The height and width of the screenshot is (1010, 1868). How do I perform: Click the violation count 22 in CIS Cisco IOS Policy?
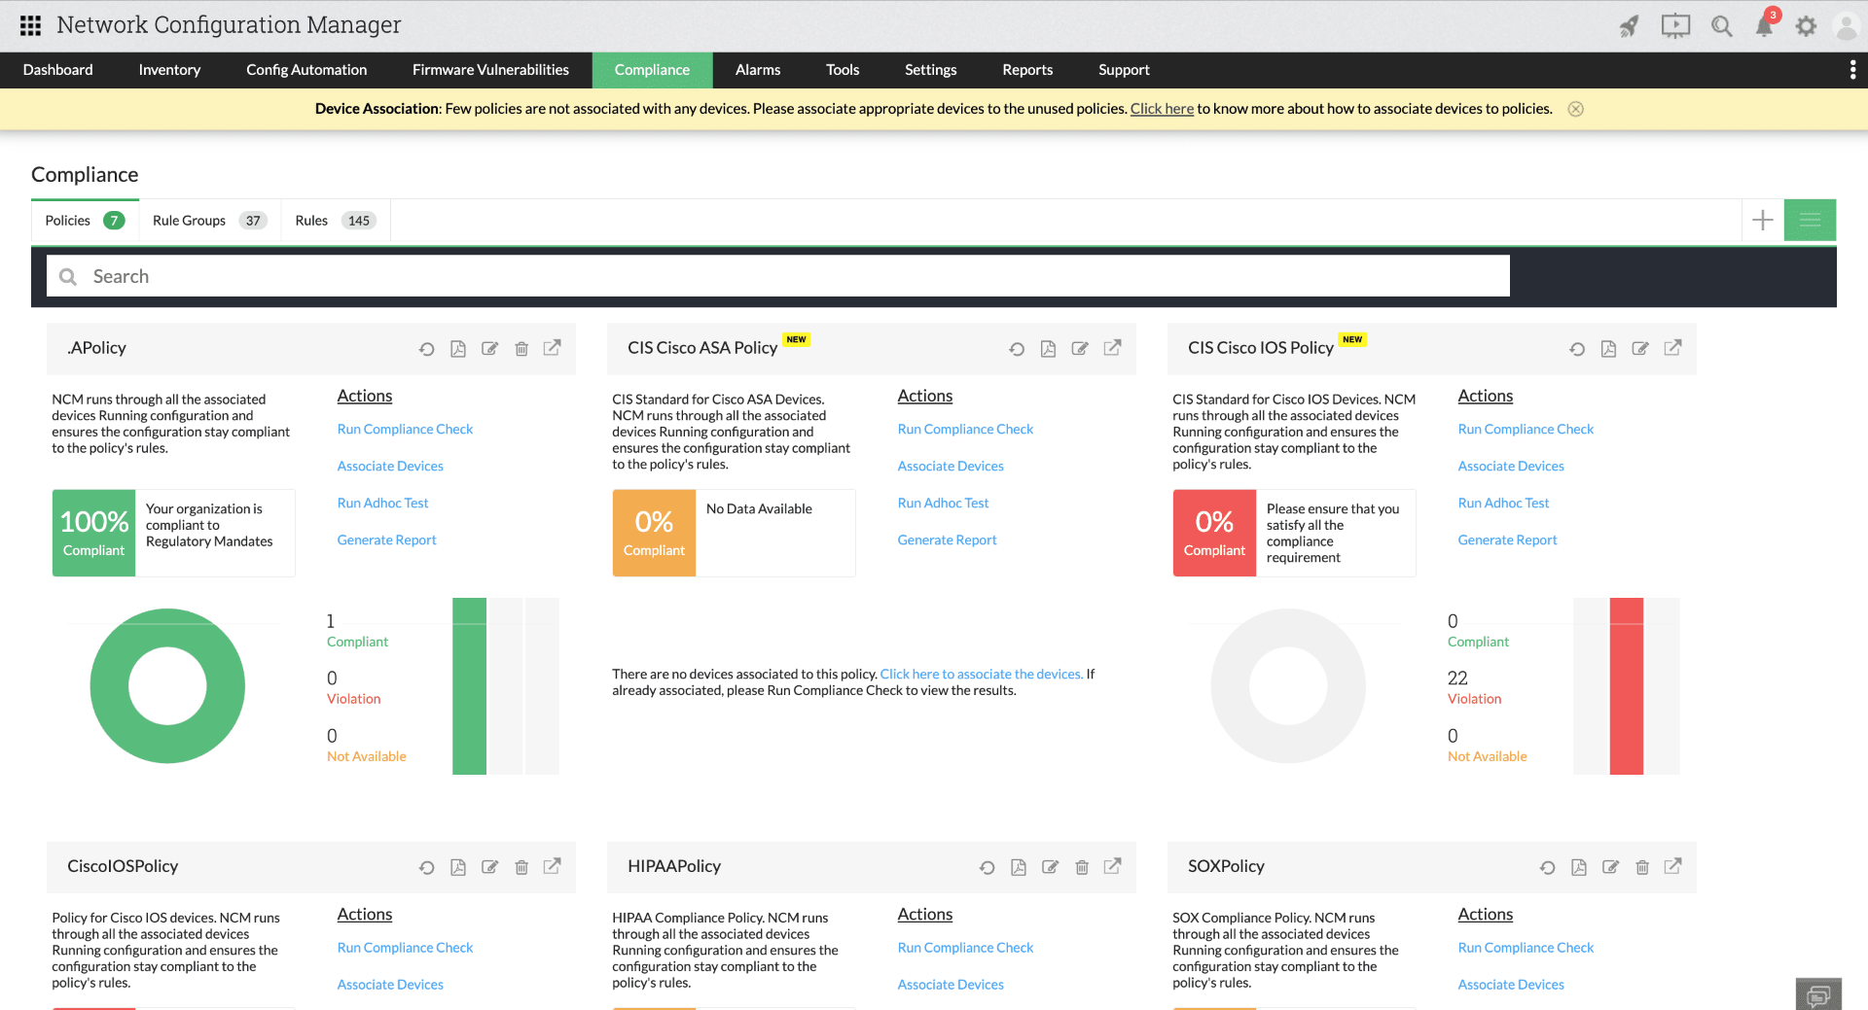[x=1457, y=679]
